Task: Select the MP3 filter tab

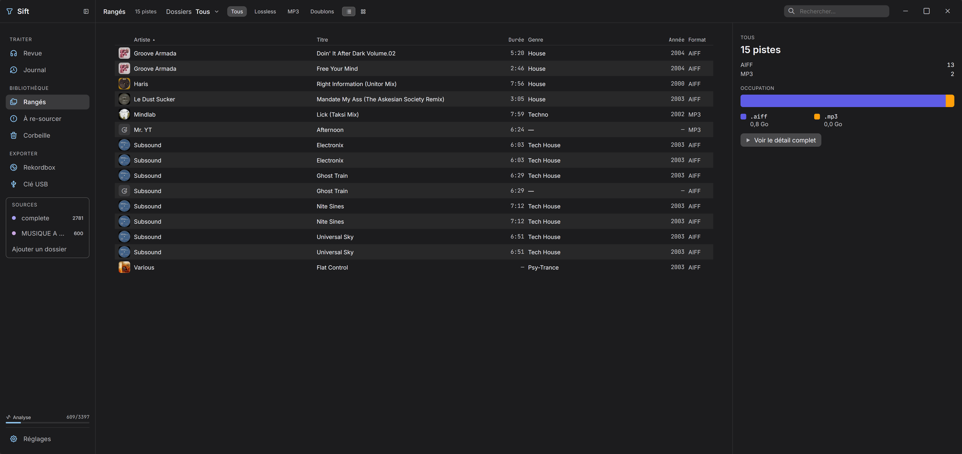Action: [x=293, y=11]
